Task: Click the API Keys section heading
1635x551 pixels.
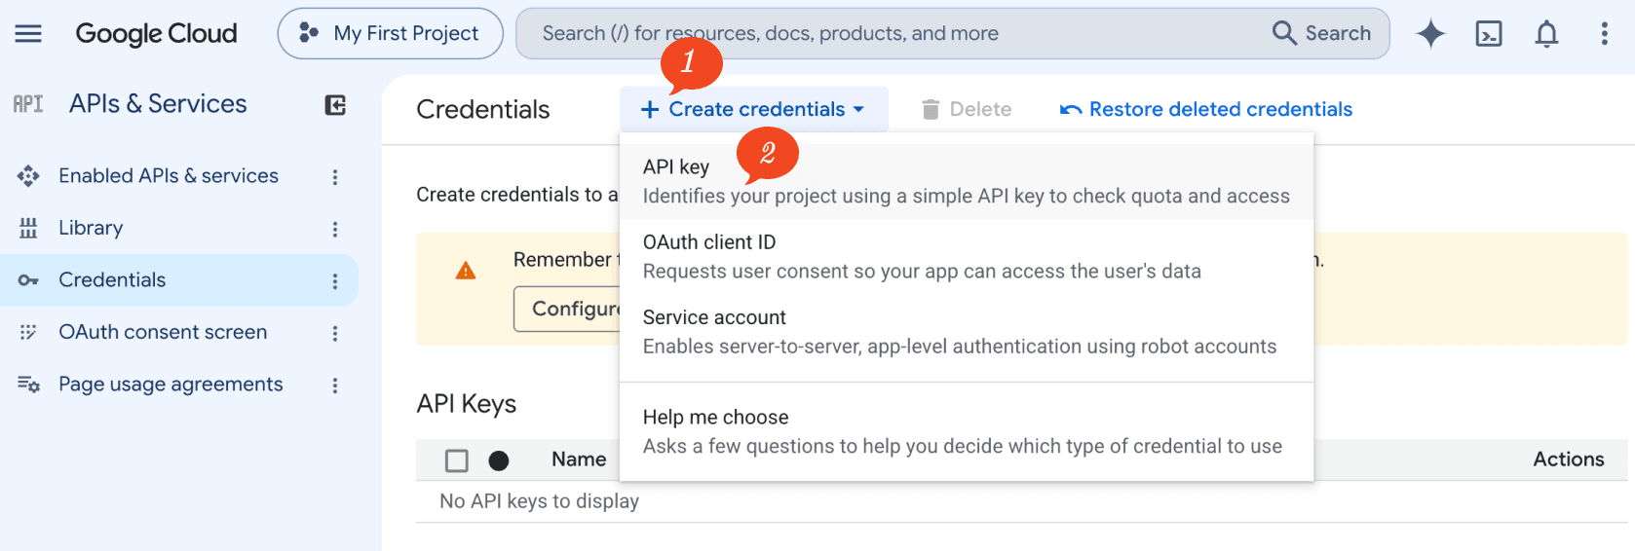Action: [x=467, y=404]
